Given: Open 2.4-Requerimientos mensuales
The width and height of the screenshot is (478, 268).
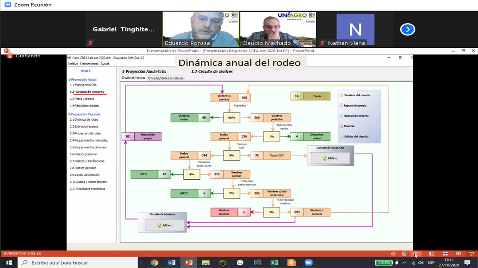Looking at the screenshot, I should pos(89,140).
